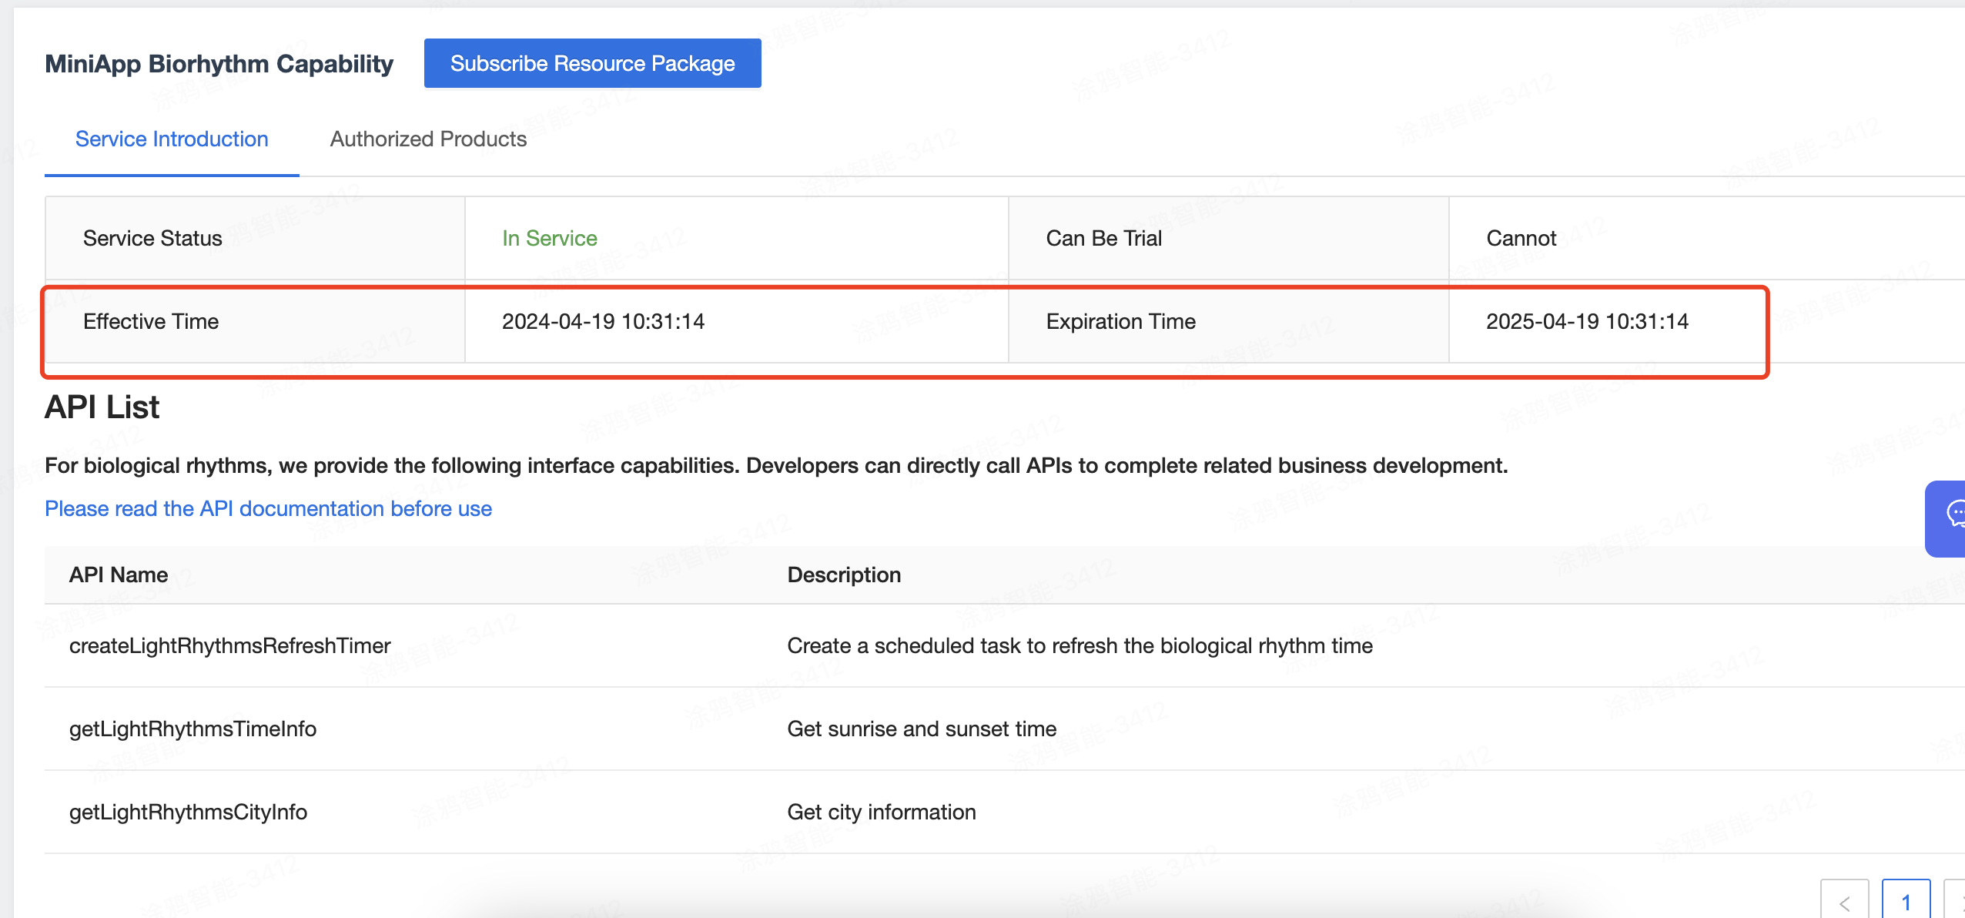Click MiniApp Biorhythm Capability title
Viewport: 1965px width, 918px height.
coord(219,64)
